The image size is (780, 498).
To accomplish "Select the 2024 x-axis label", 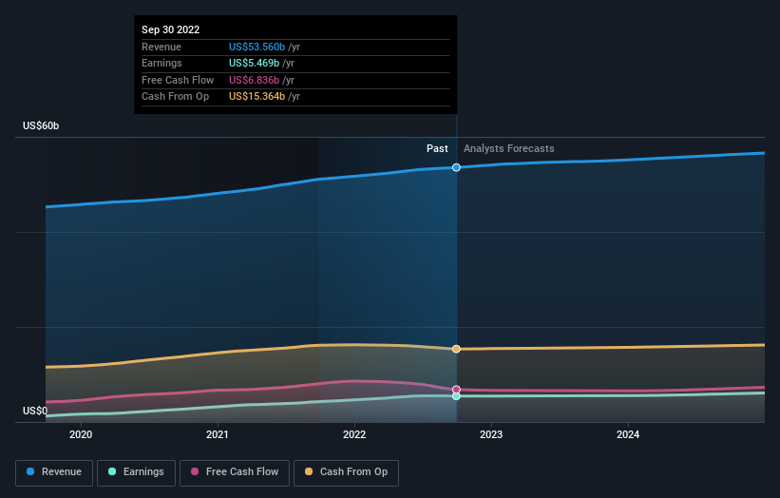I will coord(628,434).
